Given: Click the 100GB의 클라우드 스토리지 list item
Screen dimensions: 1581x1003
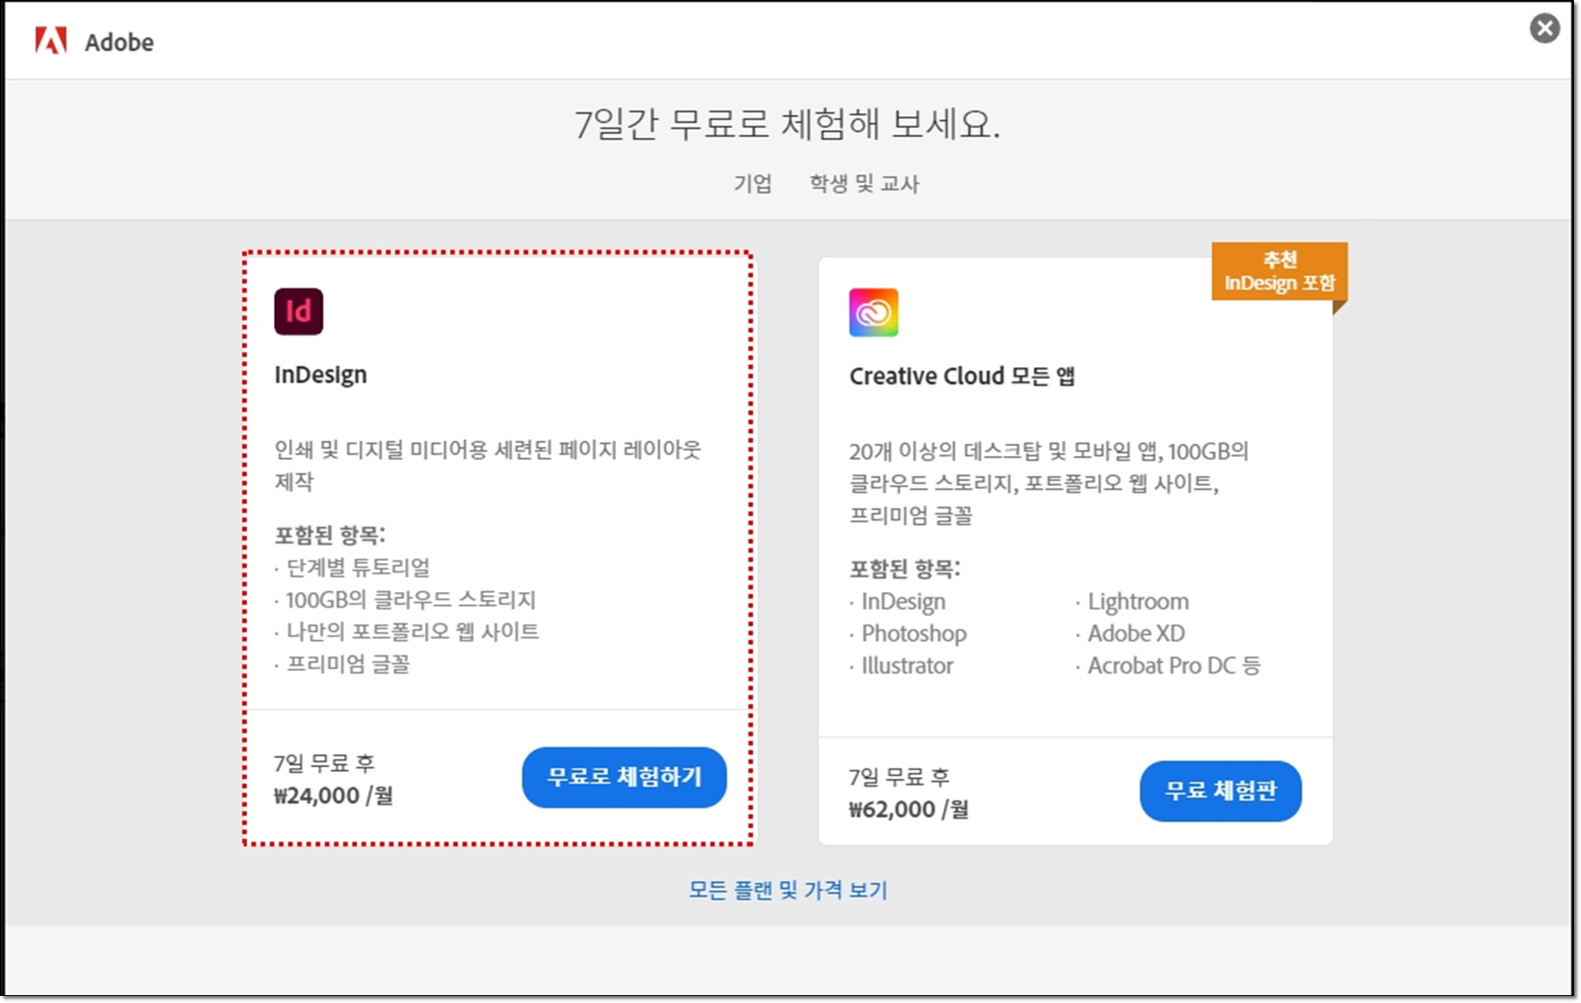Looking at the screenshot, I should [411, 600].
